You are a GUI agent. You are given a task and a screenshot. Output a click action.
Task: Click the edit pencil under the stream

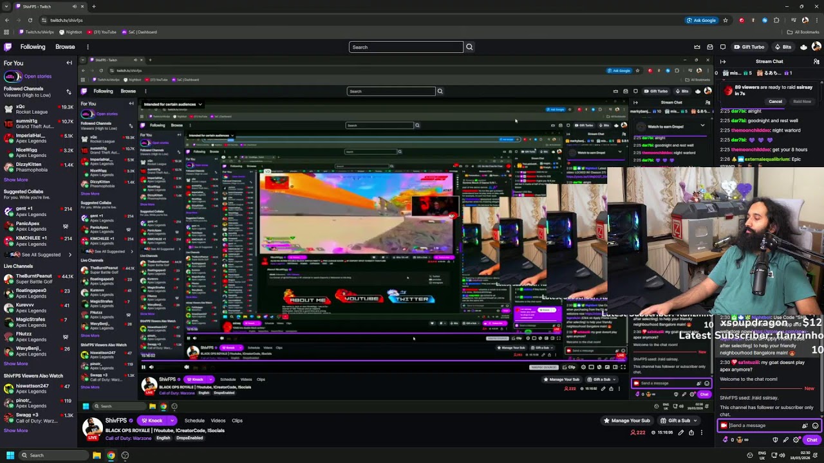click(x=680, y=433)
